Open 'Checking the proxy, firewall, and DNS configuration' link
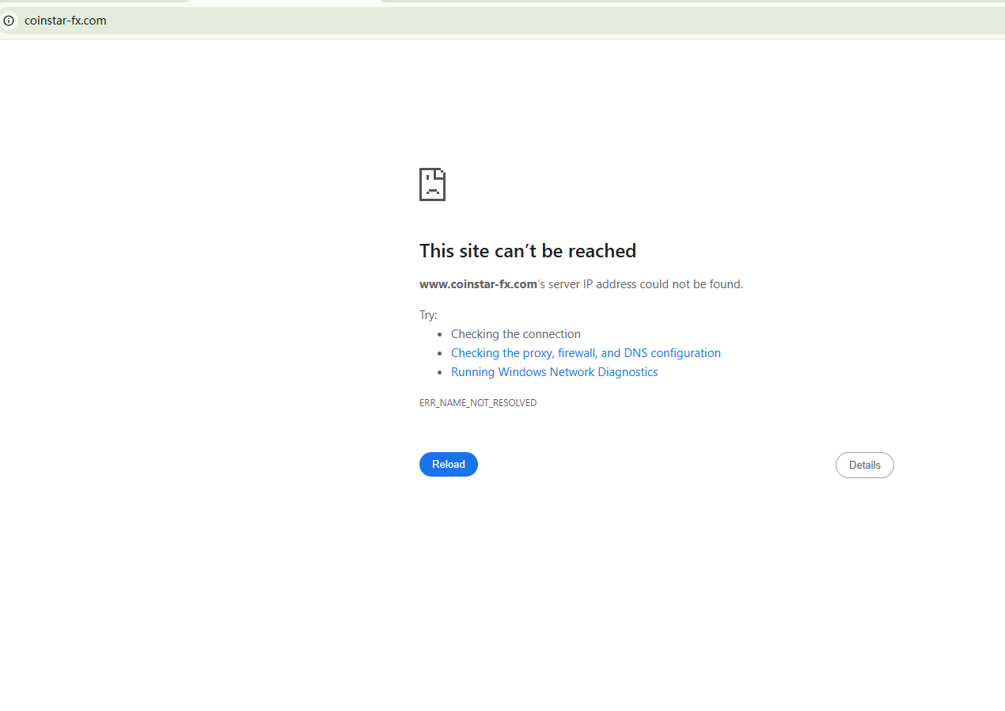1005x711 pixels. tap(586, 353)
